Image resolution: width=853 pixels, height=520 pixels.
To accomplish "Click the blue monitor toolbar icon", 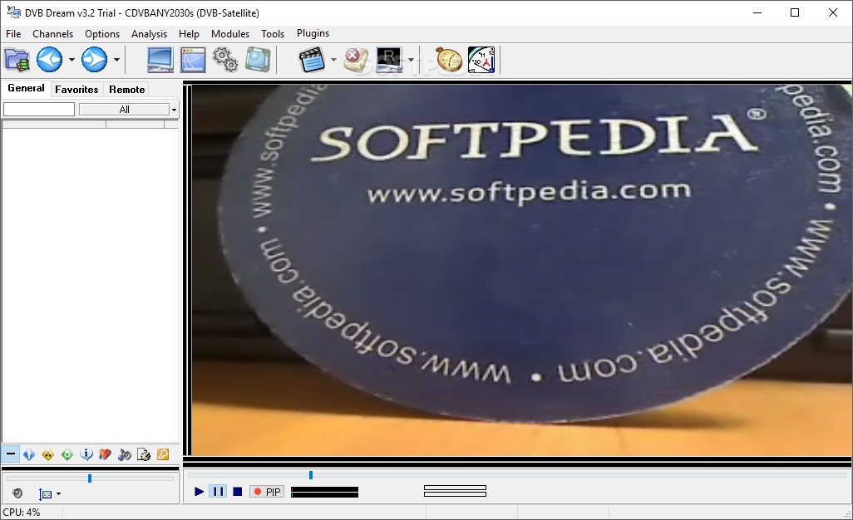I will 160,60.
